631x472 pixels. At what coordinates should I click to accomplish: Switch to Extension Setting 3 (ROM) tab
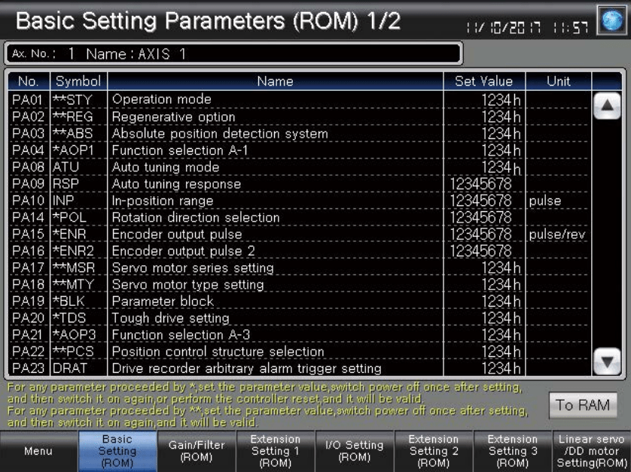pos(512,452)
